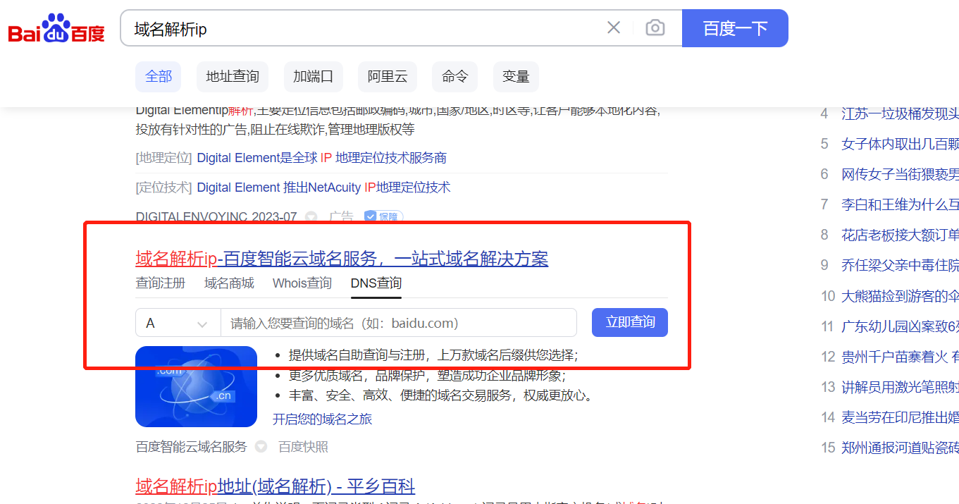Open the A record type dropdown
Viewport: 959px width, 504px height.
pyautogui.click(x=178, y=323)
